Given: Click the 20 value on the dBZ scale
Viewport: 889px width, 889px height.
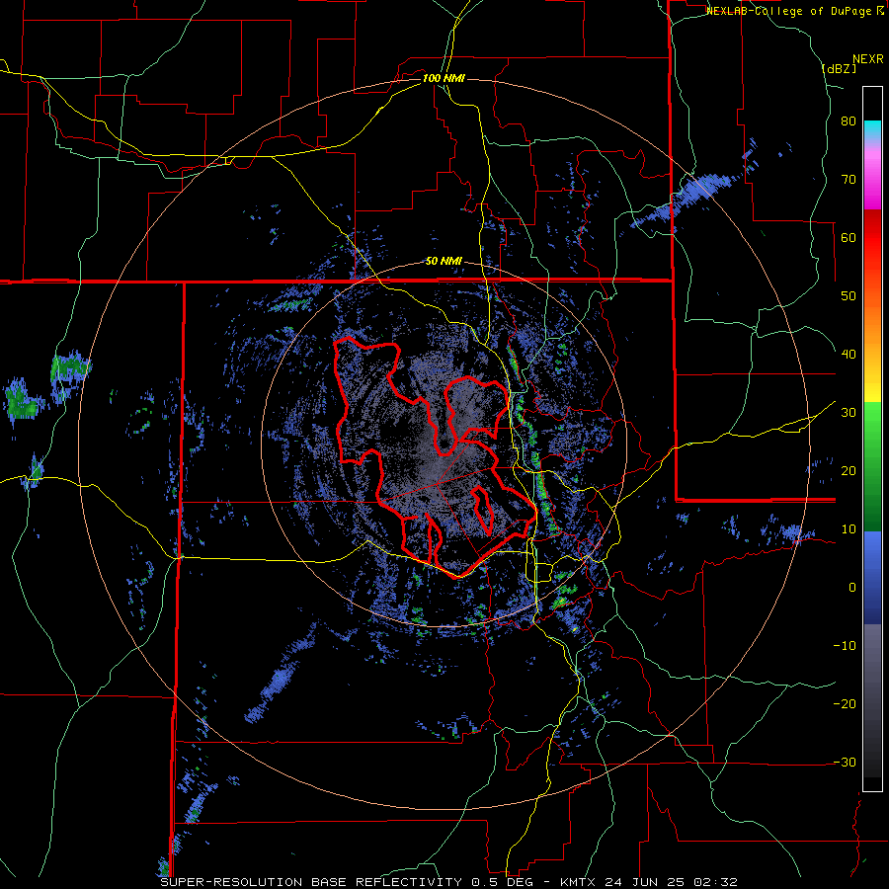Looking at the screenshot, I should [849, 470].
